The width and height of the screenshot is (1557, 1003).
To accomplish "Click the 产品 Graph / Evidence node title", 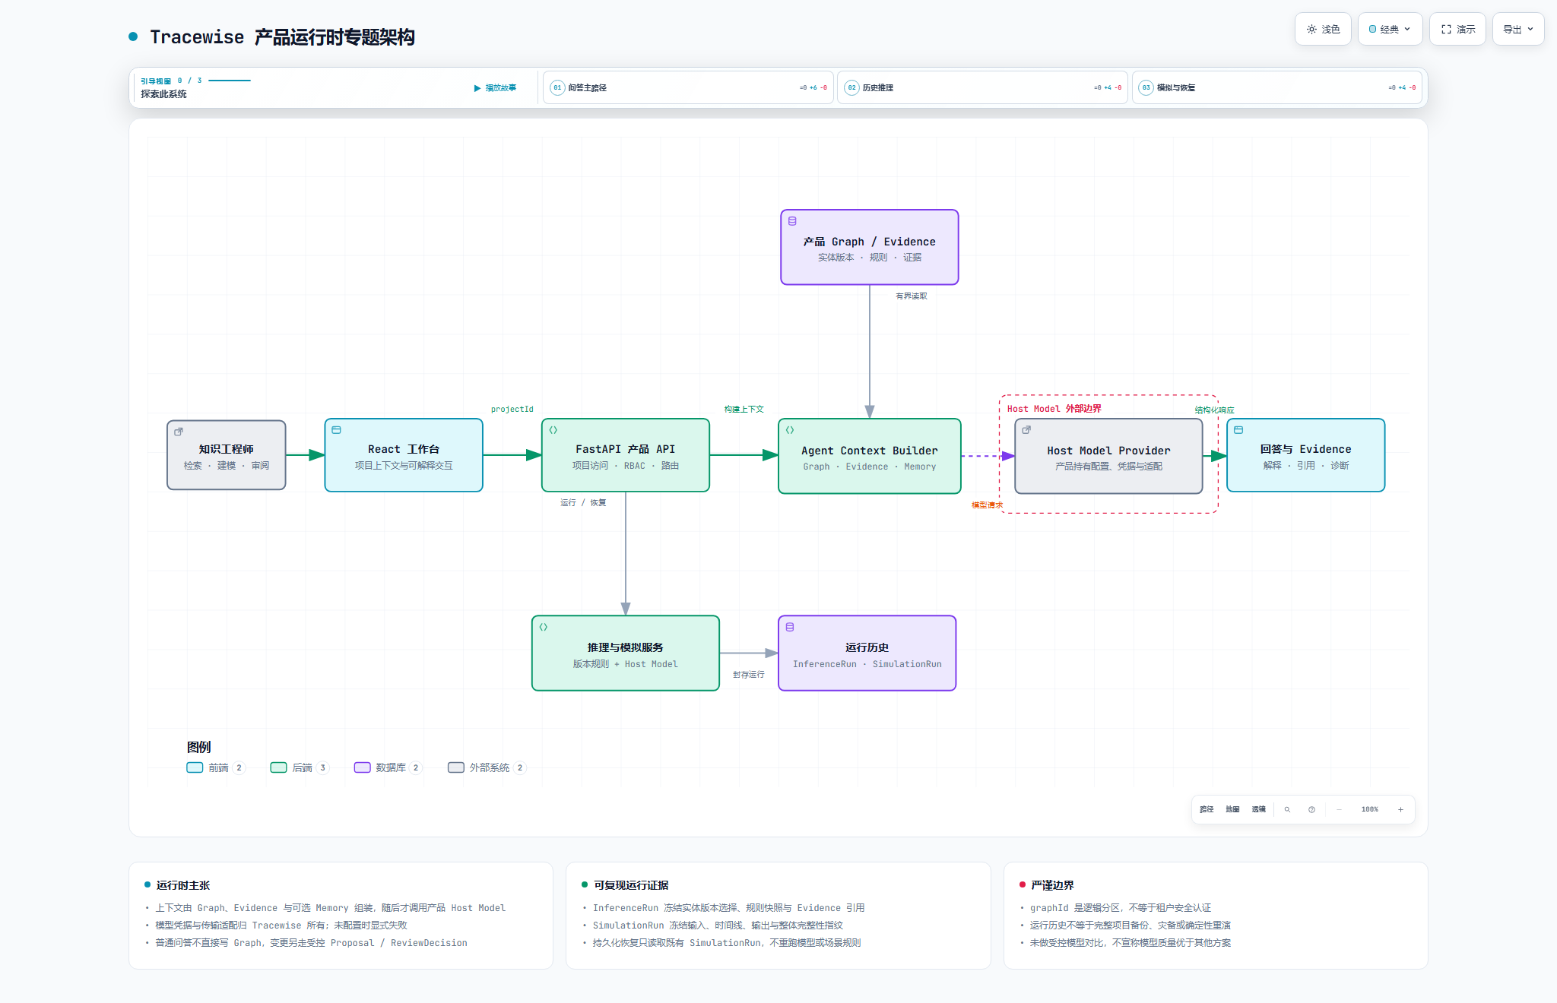I will pyautogui.click(x=869, y=242).
